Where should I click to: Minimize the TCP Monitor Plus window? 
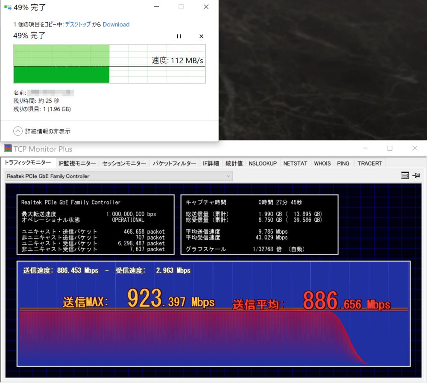coord(366,148)
